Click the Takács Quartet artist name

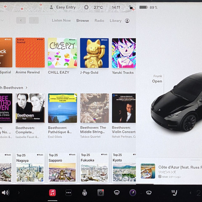90,137
